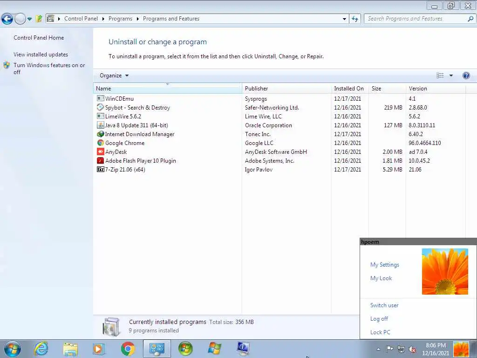Sort by the Publisher column header
The height and width of the screenshot is (358, 477).
click(286, 88)
